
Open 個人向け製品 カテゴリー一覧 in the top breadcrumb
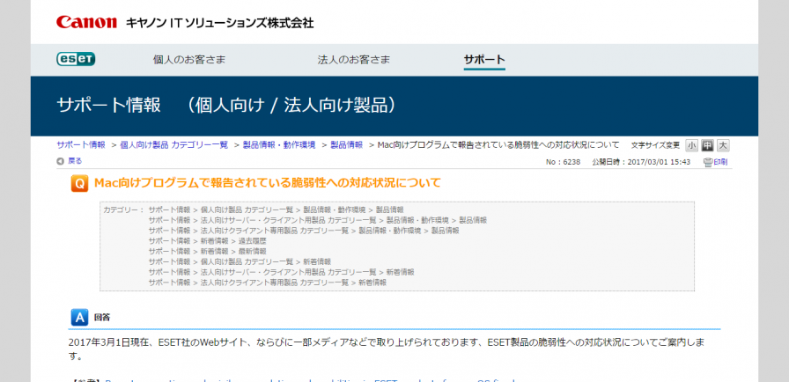[174, 144]
